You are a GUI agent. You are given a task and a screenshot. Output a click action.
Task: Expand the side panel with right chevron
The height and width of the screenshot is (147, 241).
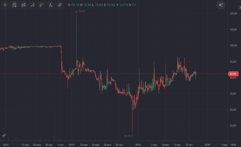click(x=239, y=7)
